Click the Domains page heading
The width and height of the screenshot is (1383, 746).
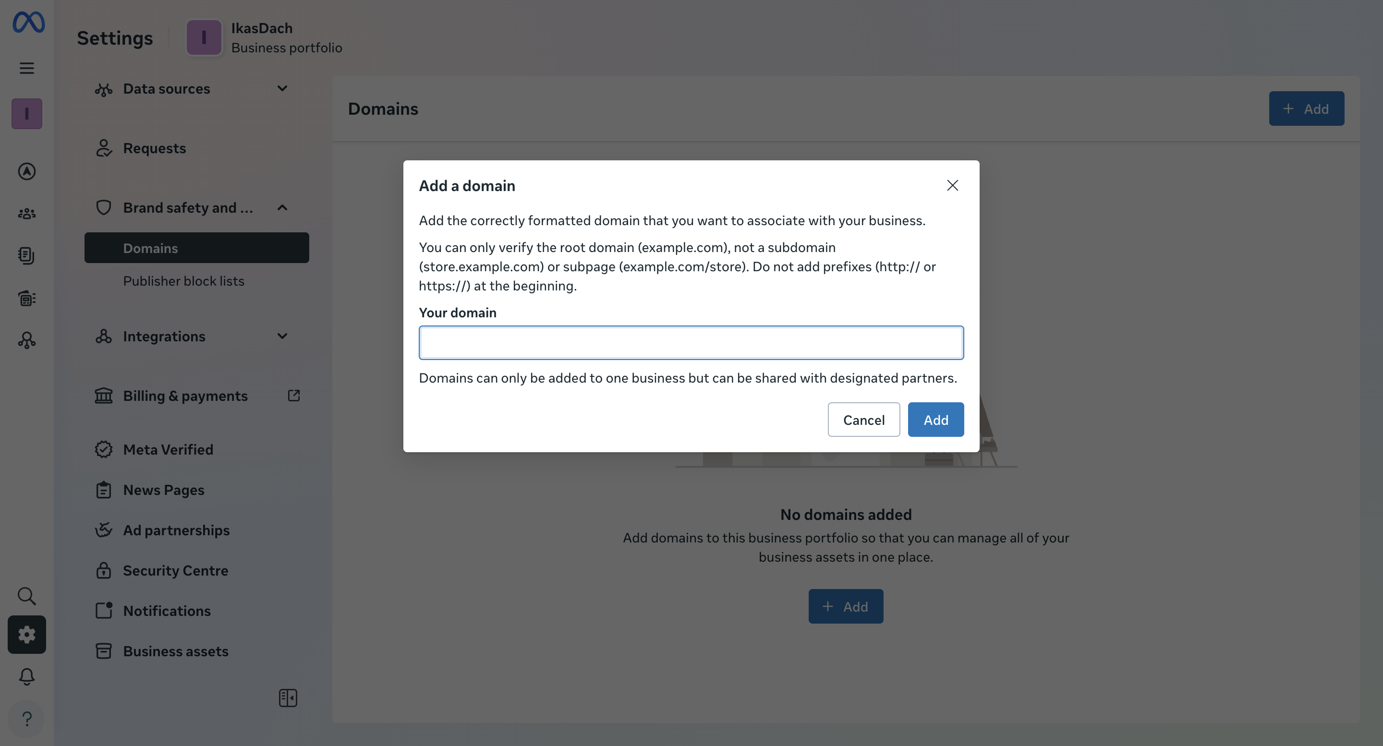[383, 109]
